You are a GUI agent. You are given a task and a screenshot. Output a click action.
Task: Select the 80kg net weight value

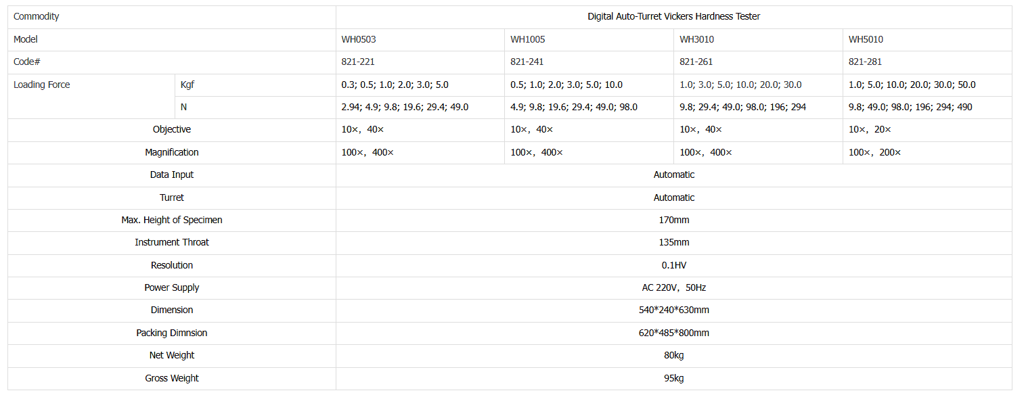click(673, 356)
